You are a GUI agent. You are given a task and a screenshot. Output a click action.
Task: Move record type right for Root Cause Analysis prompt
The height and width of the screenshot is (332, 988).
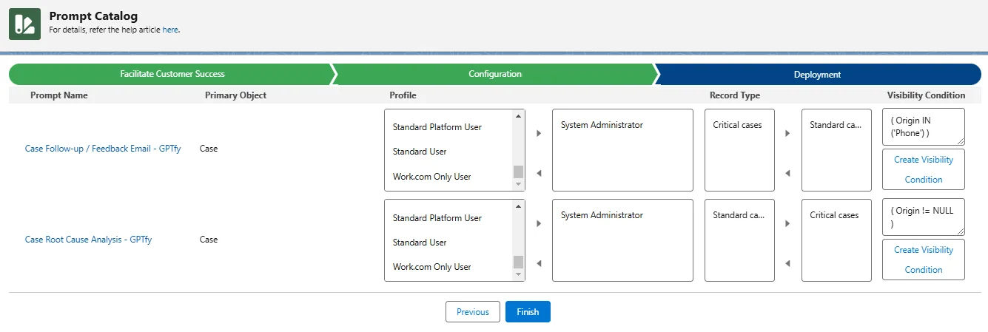(787, 223)
